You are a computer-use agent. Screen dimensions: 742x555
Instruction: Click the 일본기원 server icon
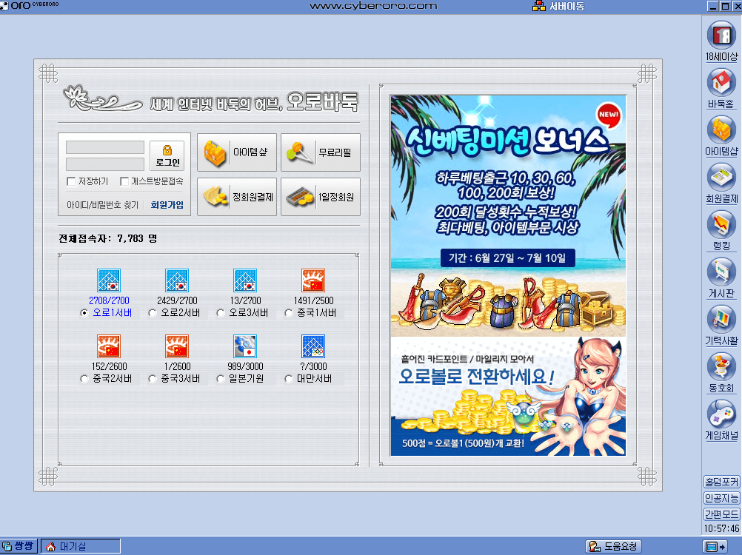point(245,346)
